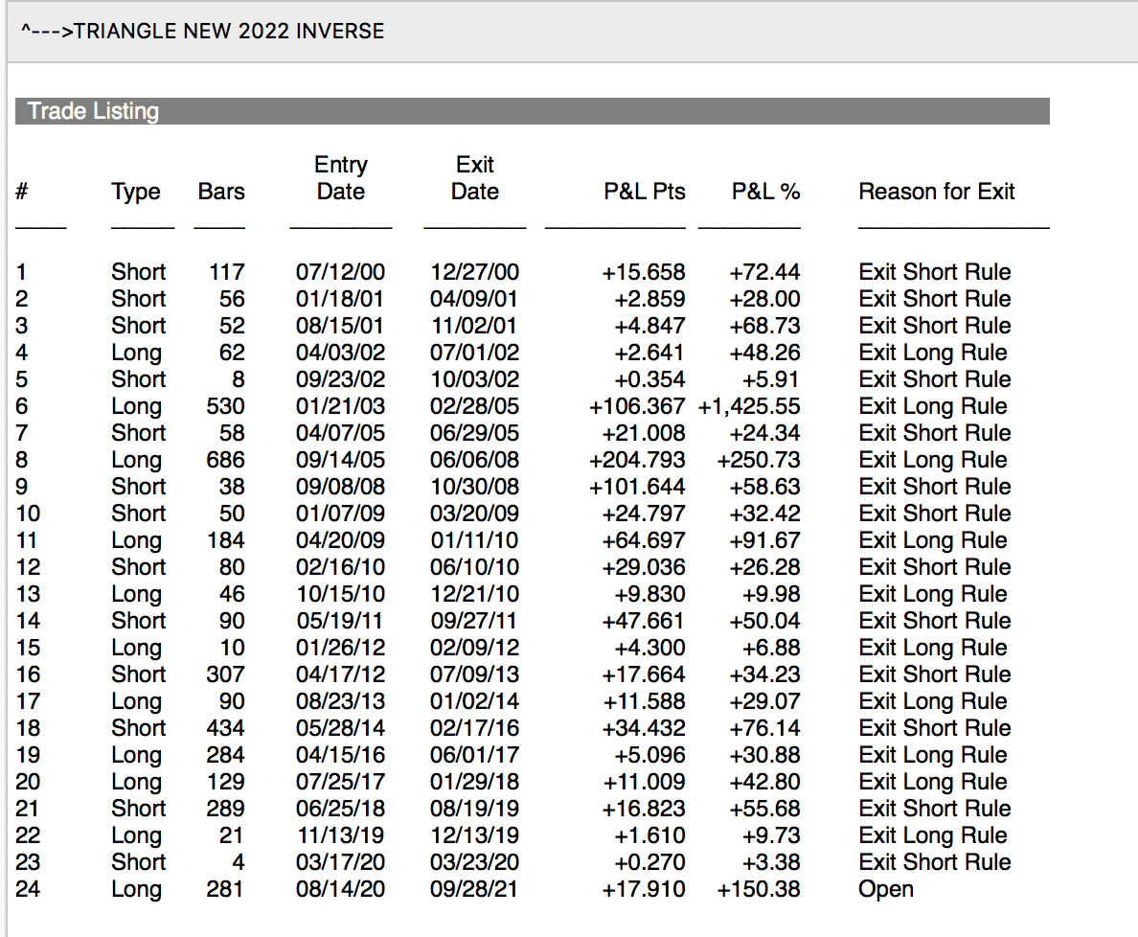
Task: Click exit date 02/17/16 on trade 18
Action: 474,728
